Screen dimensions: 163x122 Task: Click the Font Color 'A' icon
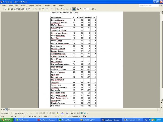pyautogui.click(x=67, y=113)
